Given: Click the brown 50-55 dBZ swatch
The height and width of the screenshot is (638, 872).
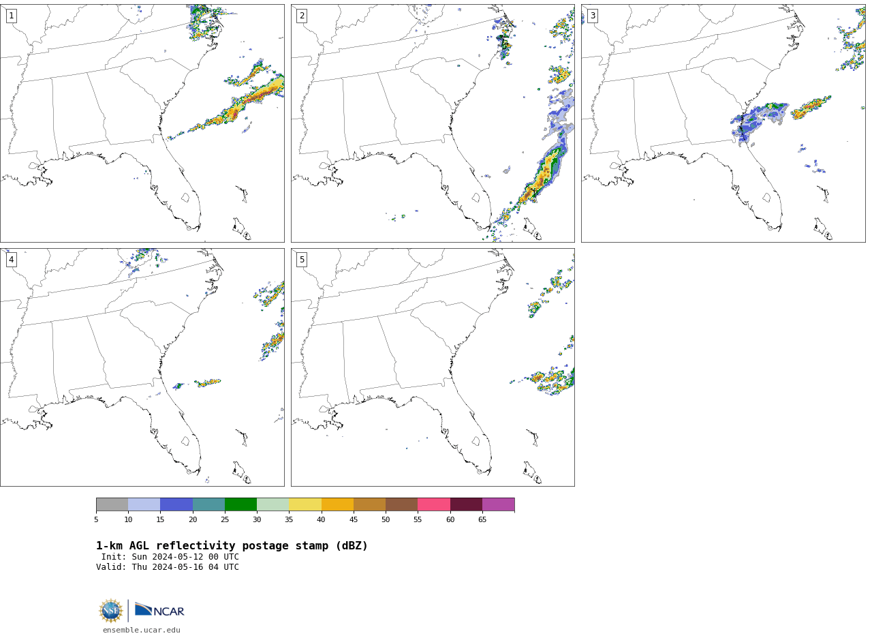Looking at the screenshot, I should pyautogui.click(x=401, y=504).
